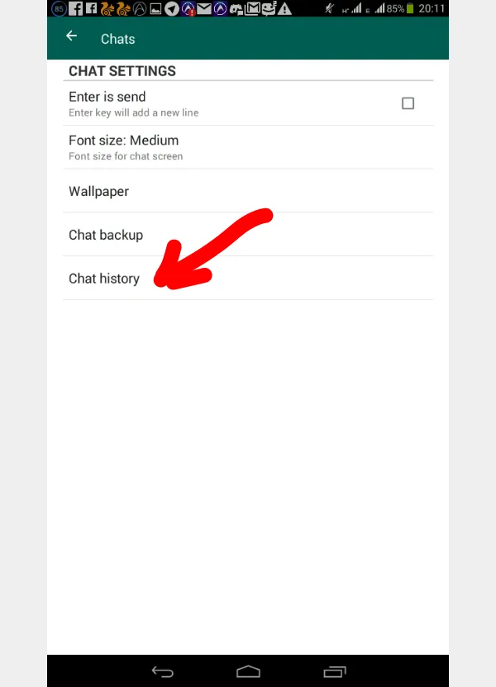Tap the Chats title in header
Screen dimensions: 496x687
(x=118, y=39)
